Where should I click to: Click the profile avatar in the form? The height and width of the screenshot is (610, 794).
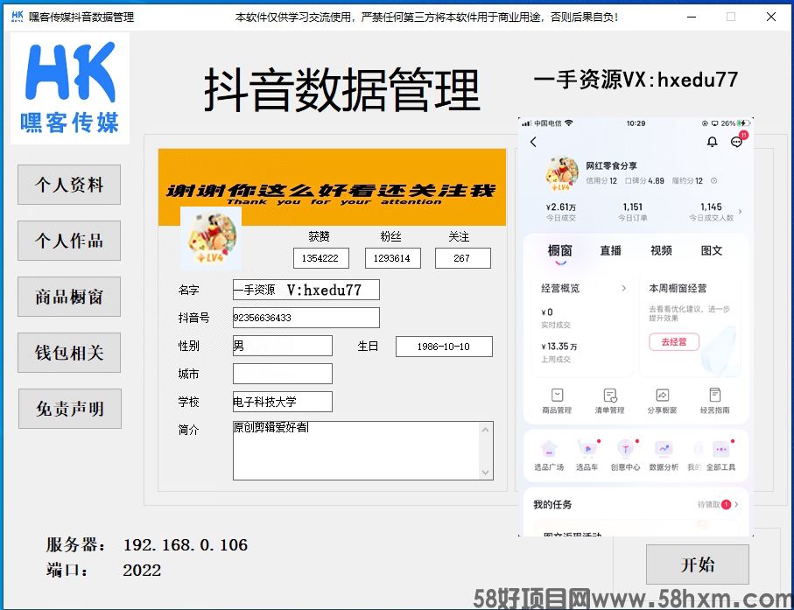click(211, 238)
